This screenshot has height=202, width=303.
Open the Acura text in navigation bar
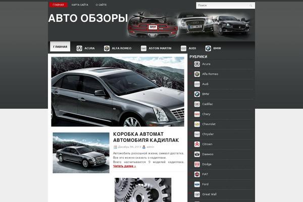point(89,48)
